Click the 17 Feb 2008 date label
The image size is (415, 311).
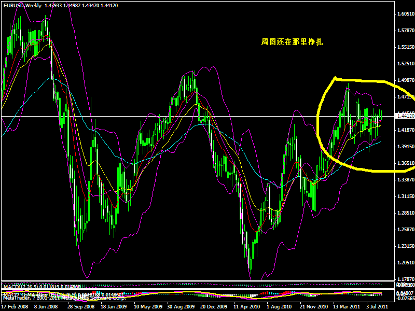[x=15, y=307]
